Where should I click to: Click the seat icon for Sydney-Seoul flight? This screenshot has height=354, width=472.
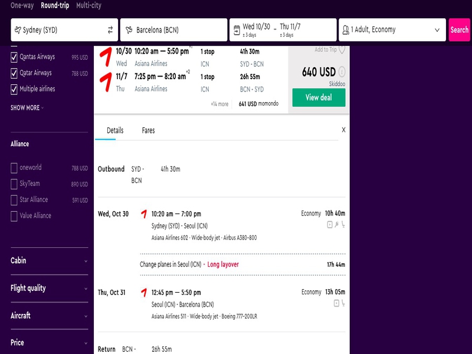coord(343,224)
